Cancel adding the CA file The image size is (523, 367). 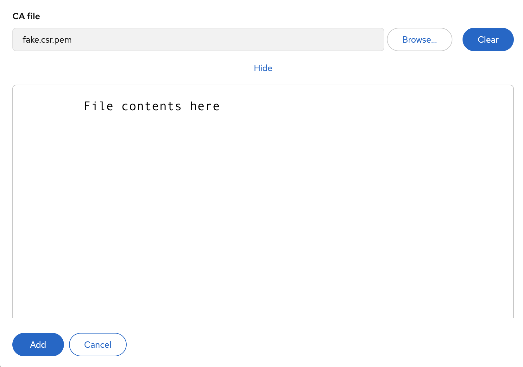tap(98, 344)
